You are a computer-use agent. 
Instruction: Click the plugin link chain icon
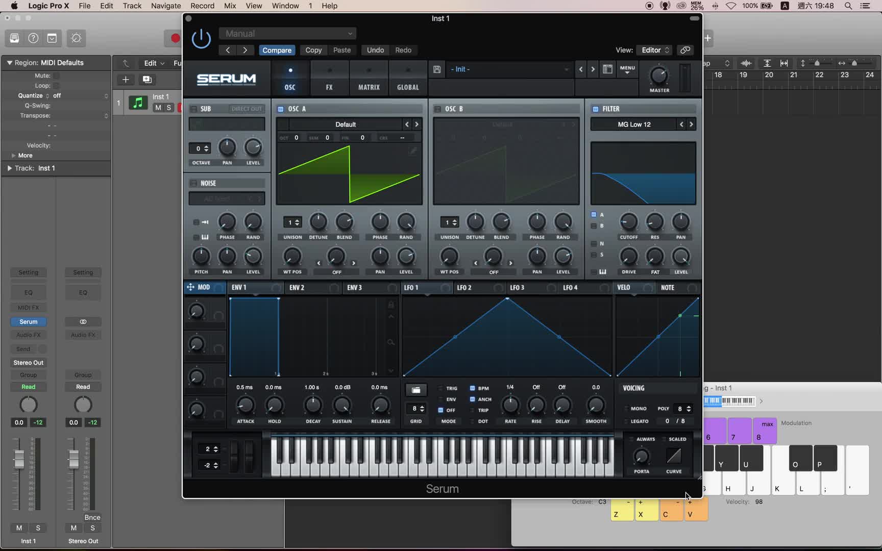tap(685, 50)
